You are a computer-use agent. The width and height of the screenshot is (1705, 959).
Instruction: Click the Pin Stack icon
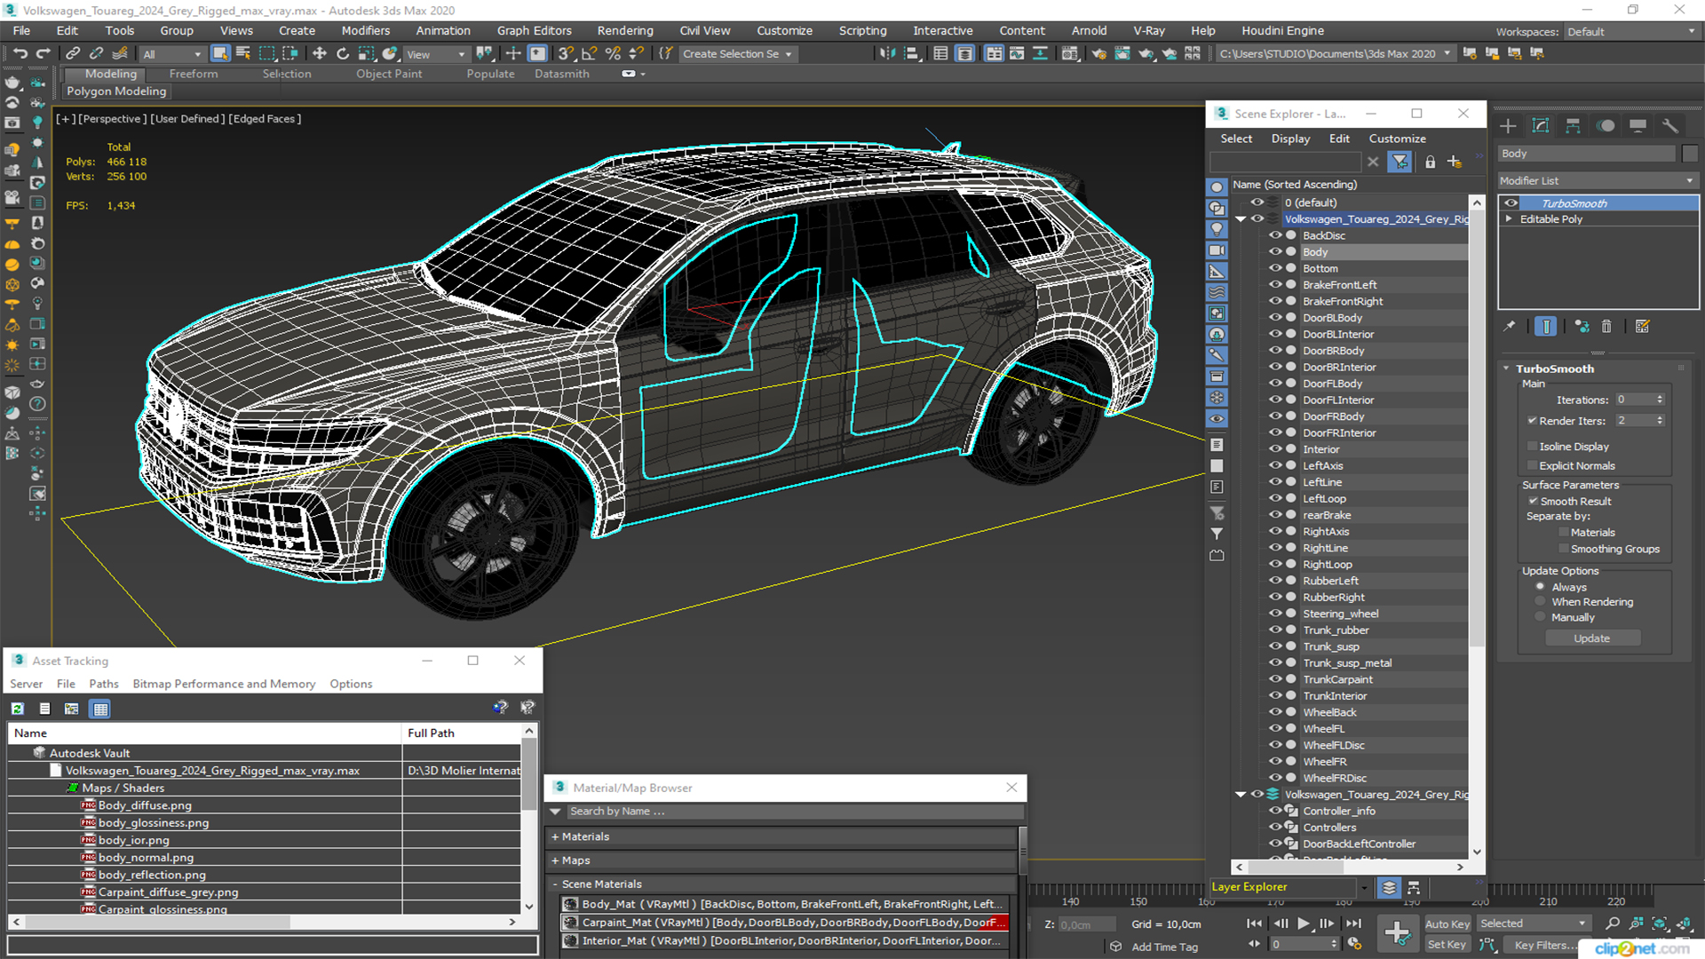coord(1510,327)
